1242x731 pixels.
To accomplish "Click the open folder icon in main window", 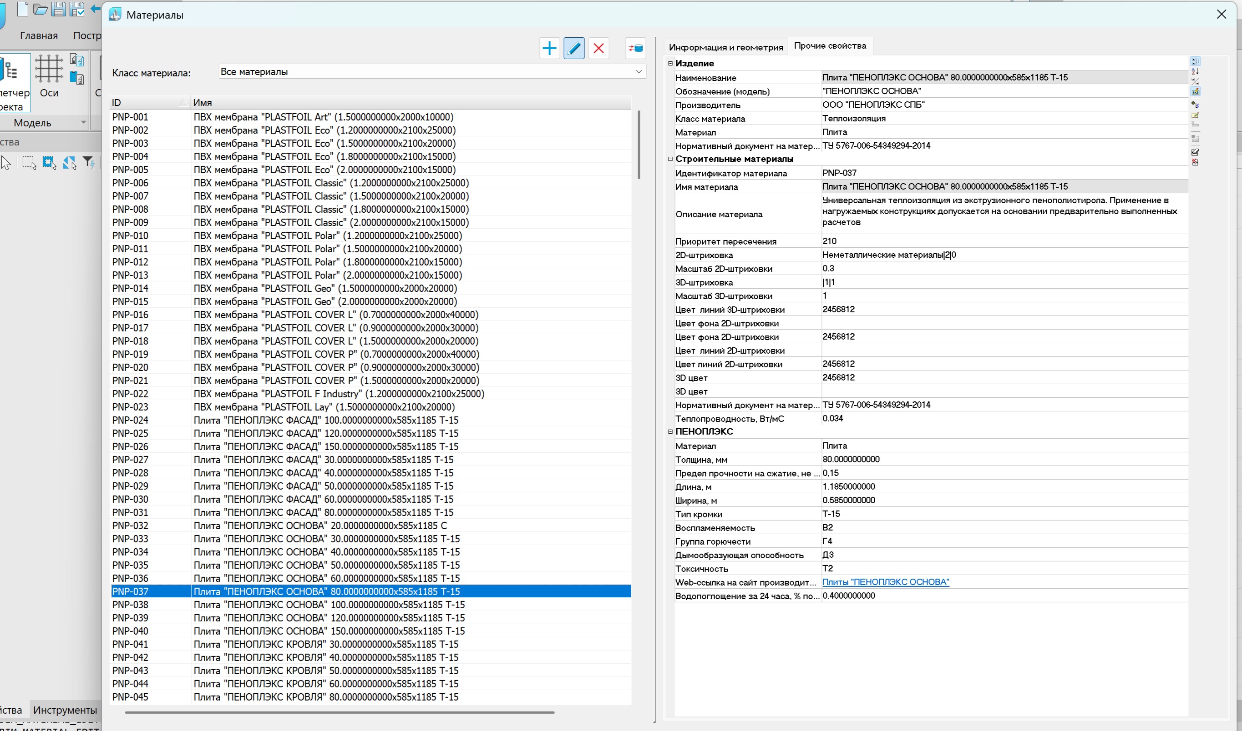I will pyautogui.click(x=40, y=9).
